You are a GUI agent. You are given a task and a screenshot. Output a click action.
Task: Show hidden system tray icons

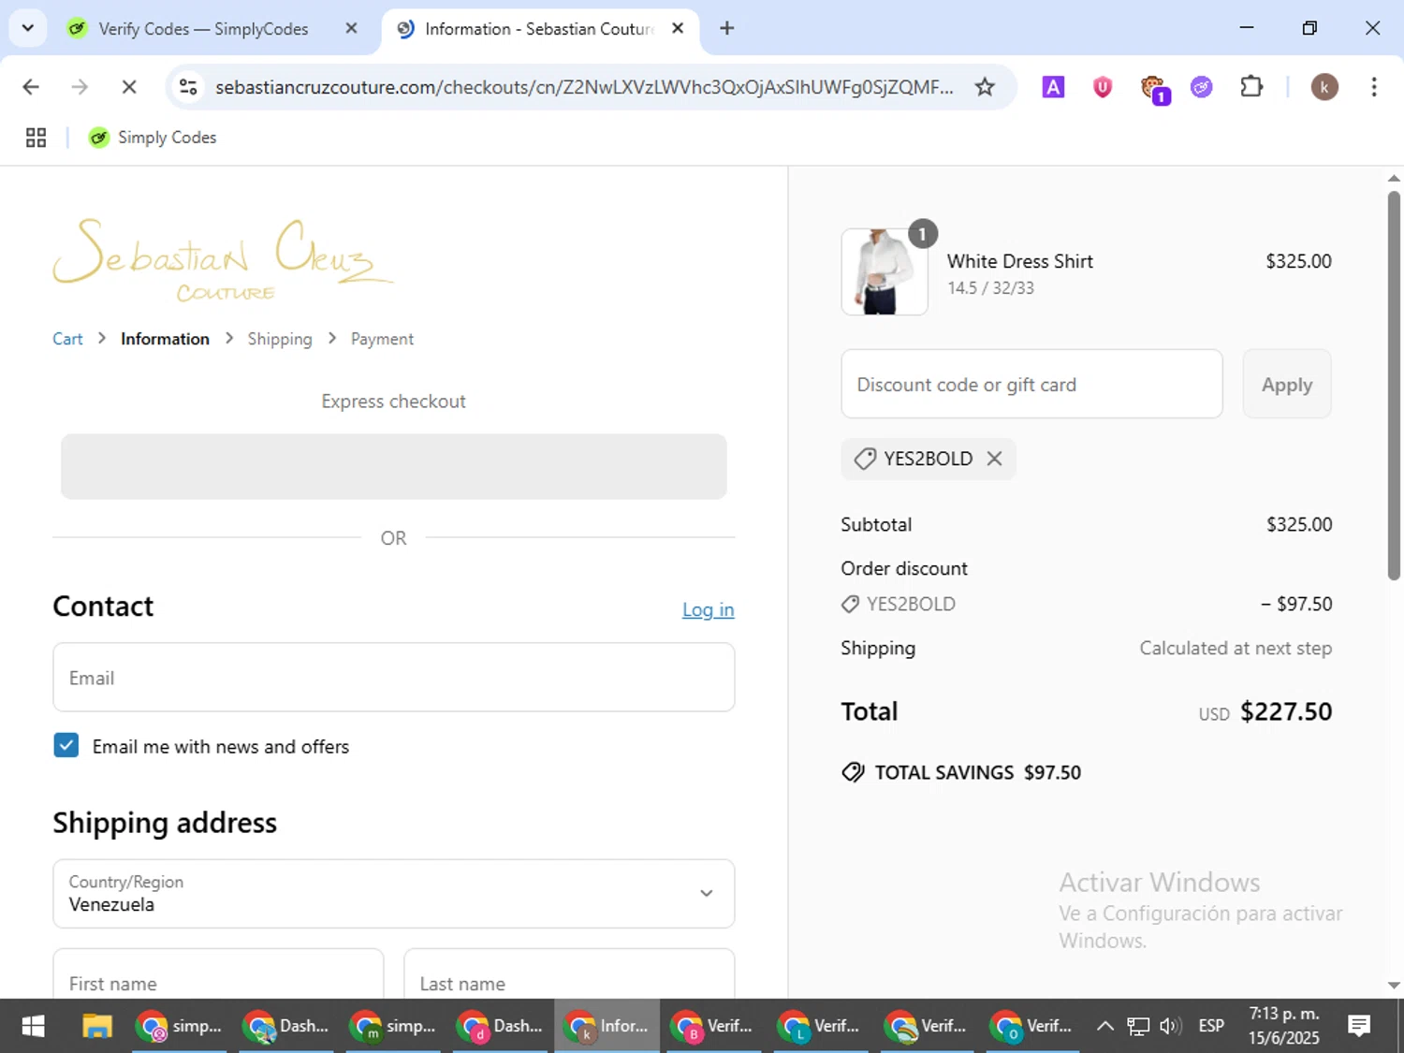1104,1026
